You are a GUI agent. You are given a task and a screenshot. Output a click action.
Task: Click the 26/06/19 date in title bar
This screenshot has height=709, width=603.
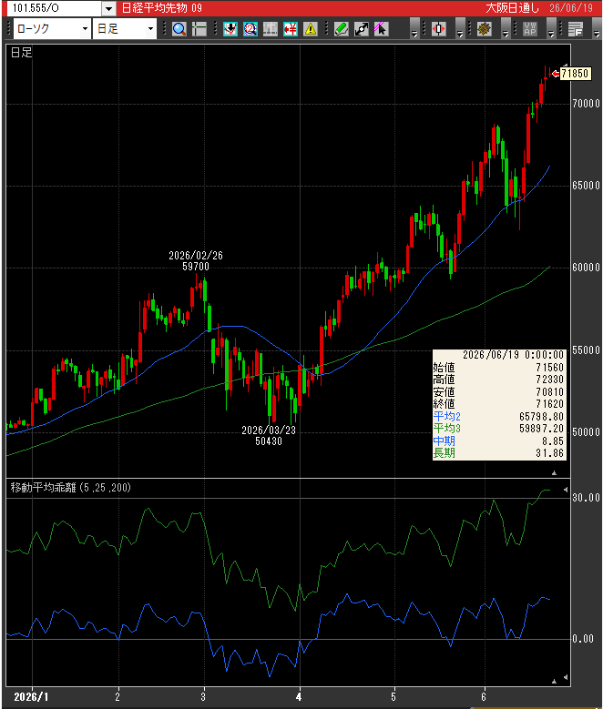pos(571,8)
